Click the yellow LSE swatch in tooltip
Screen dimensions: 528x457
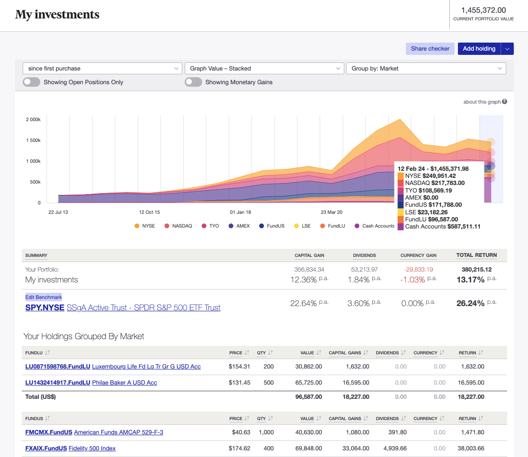(401, 212)
